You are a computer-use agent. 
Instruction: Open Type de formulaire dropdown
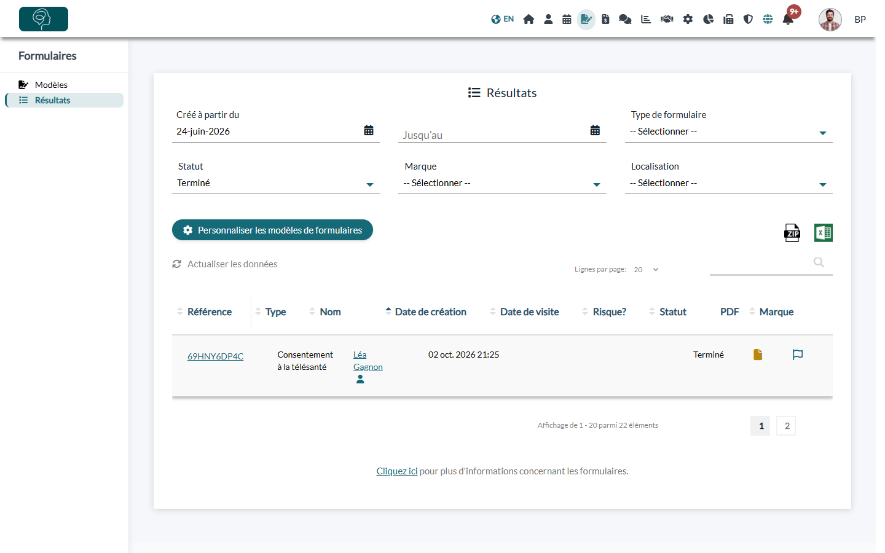[729, 131]
